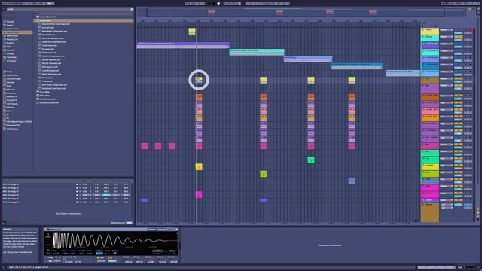This screenshot has width=482, height=271.
Task: Switch to Simpler Sample tab
Action: coord(152,229)
